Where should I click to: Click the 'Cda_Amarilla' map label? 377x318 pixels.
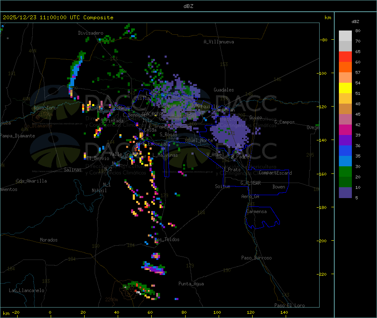31,181
